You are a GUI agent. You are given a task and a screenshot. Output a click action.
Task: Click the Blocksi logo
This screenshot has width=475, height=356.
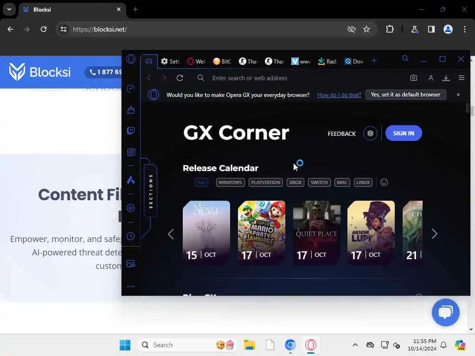coord(40,72)
